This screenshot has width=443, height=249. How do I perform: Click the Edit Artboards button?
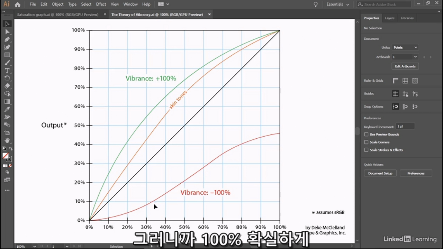click(405, 66)
